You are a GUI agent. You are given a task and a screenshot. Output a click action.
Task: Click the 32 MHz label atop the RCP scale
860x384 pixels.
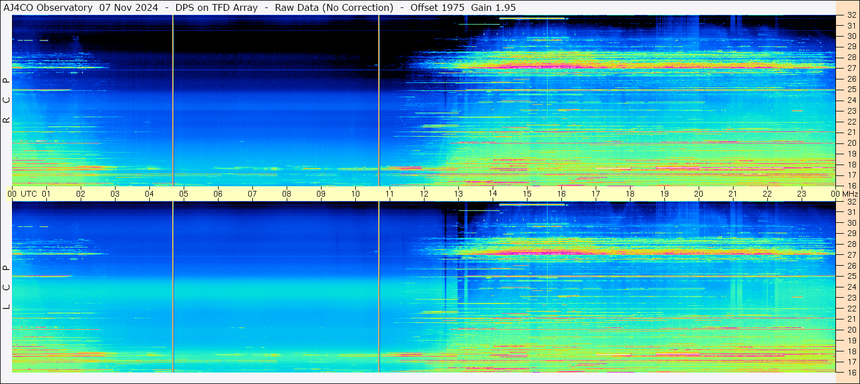851,17
